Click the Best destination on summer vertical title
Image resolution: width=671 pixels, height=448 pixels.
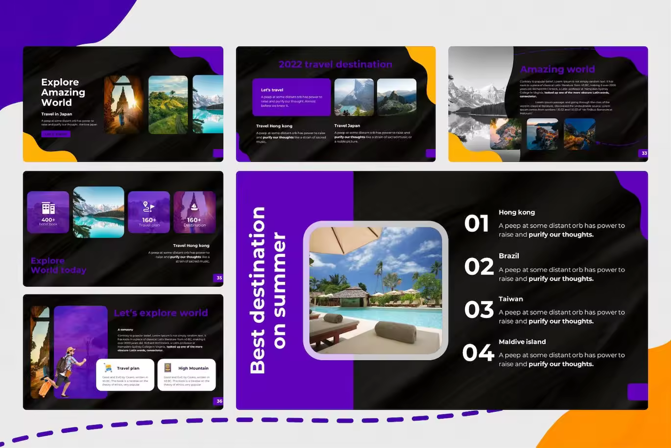click(x=267, y=290)
